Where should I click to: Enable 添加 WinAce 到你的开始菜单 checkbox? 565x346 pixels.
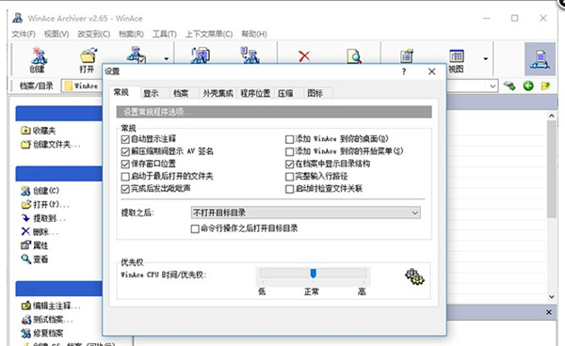(x=289, y=151)
